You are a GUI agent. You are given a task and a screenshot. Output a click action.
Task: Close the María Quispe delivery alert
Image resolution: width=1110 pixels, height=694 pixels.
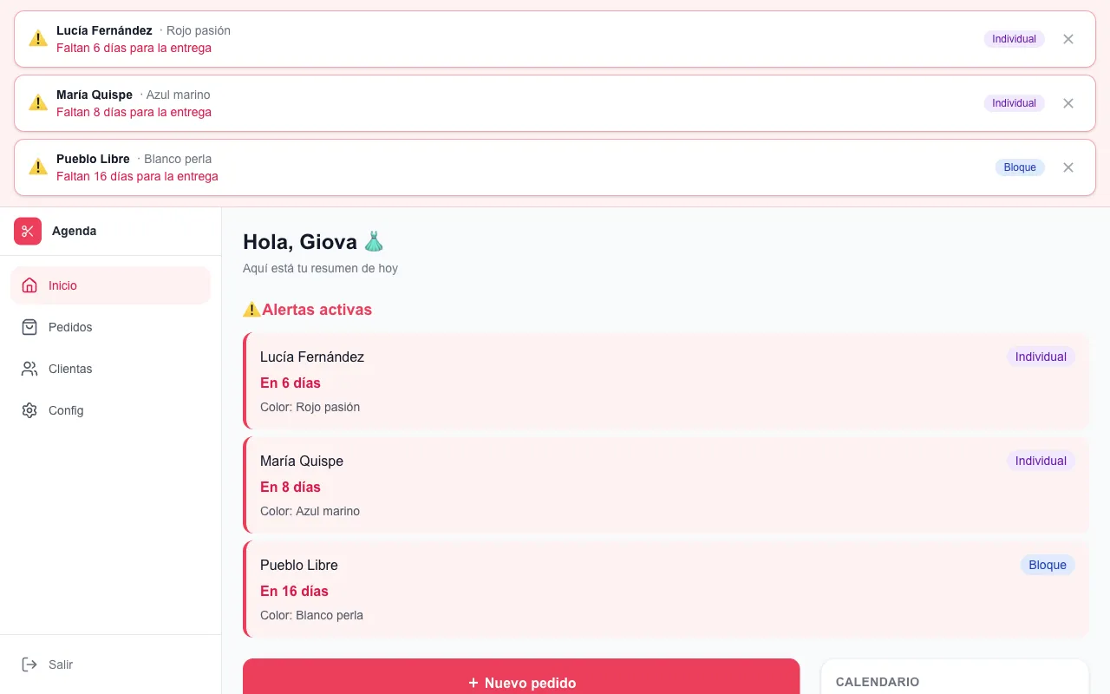1068,103
